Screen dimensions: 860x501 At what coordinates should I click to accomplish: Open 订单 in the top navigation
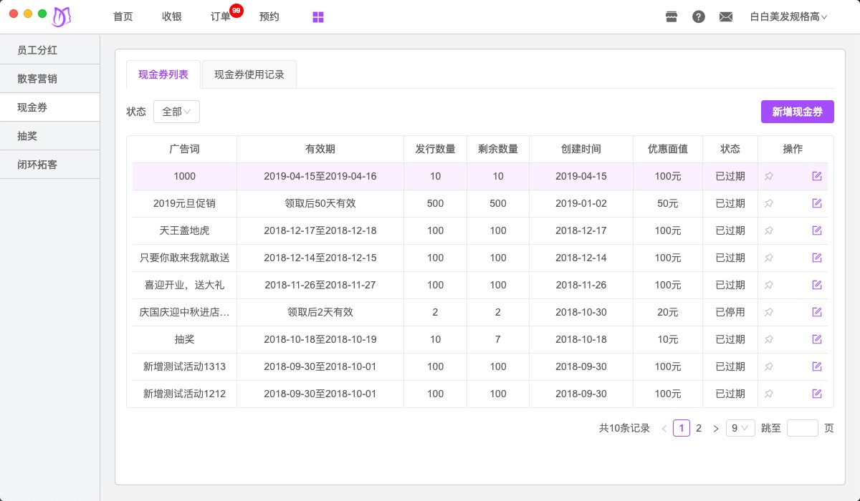pos(221,16)
